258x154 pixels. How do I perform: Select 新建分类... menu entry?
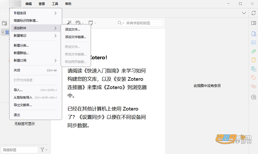[36, 46]
